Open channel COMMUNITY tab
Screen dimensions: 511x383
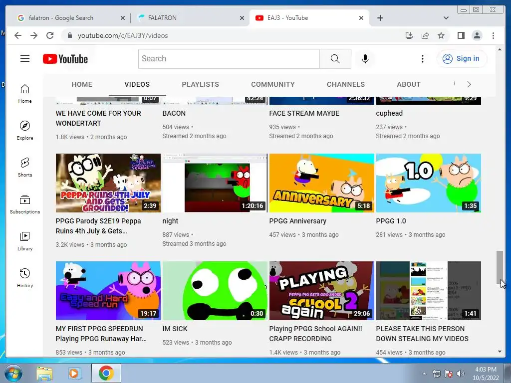273,84
